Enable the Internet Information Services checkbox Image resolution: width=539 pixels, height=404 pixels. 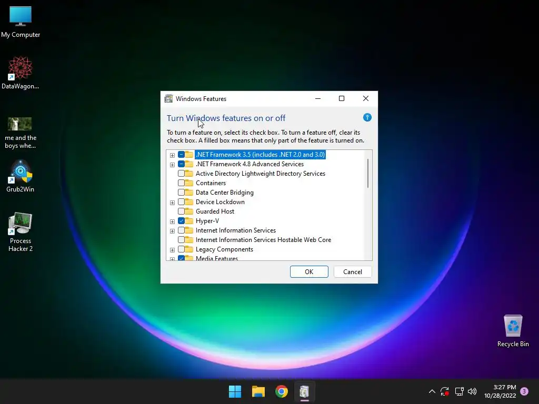[181, 230]
